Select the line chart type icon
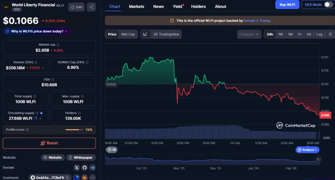This screenshot has width=335, height=180. coord(145,34)
